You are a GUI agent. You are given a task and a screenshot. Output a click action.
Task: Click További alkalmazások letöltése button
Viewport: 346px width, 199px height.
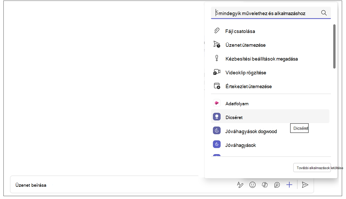click(312, 168)
